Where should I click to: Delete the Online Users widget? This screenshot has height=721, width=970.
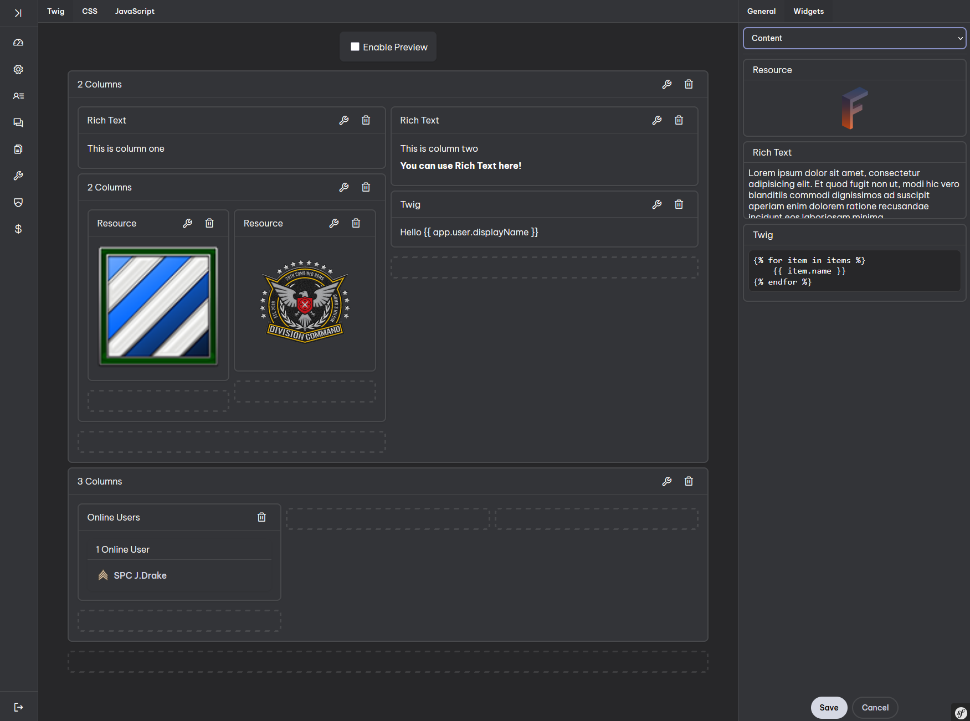(261, 517)
